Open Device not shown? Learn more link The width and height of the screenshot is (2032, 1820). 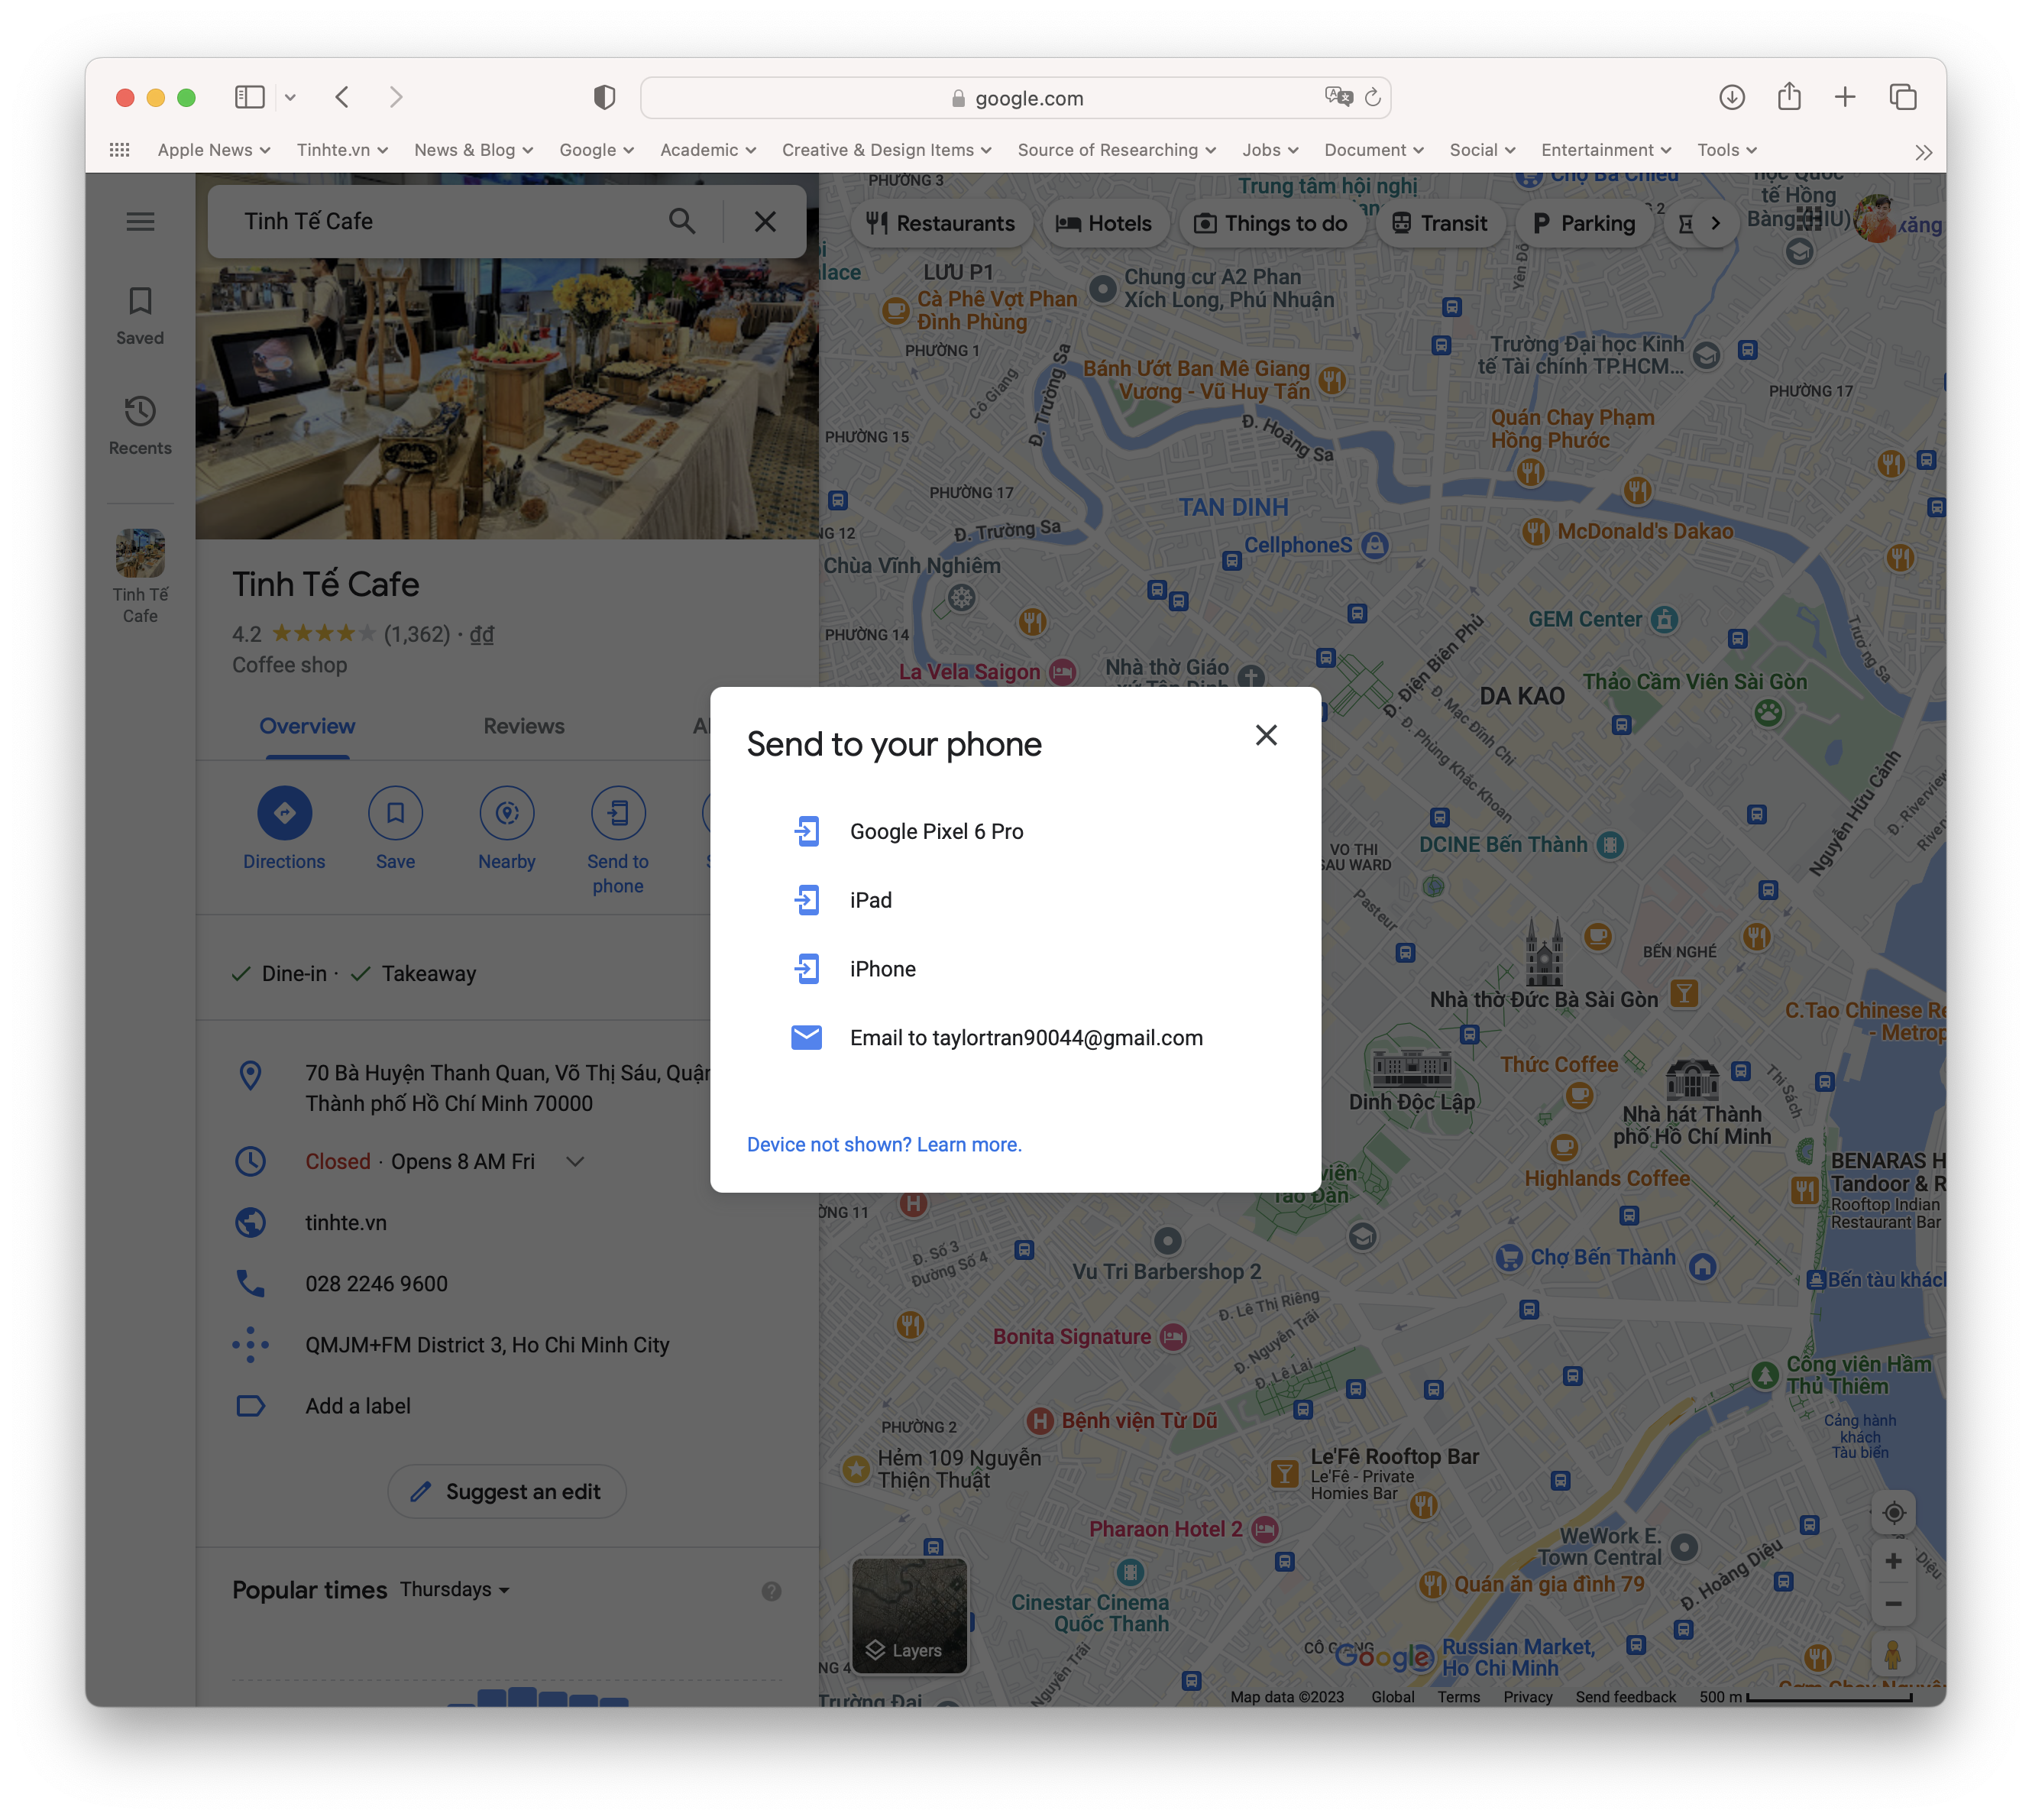[884, 1144]
